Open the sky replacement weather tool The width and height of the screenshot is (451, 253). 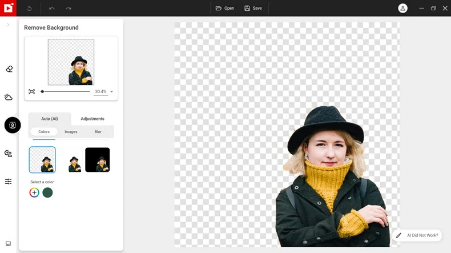tap(9, 97)
